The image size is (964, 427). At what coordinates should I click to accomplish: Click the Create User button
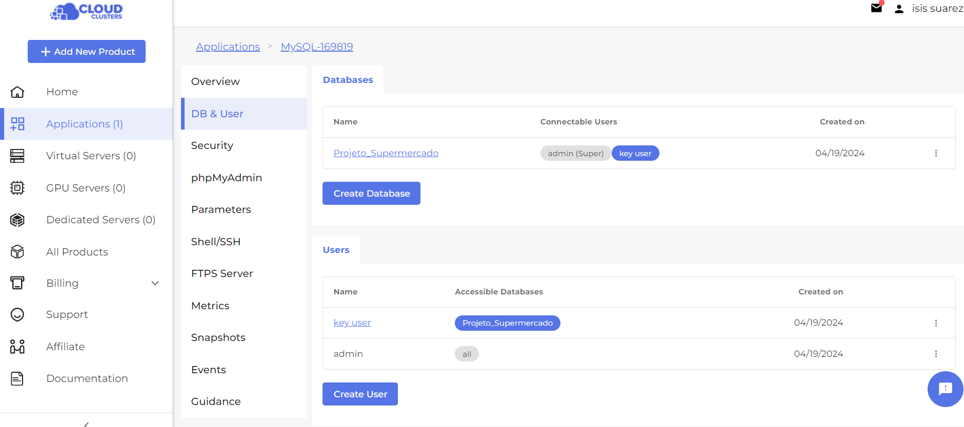[360, 394]
